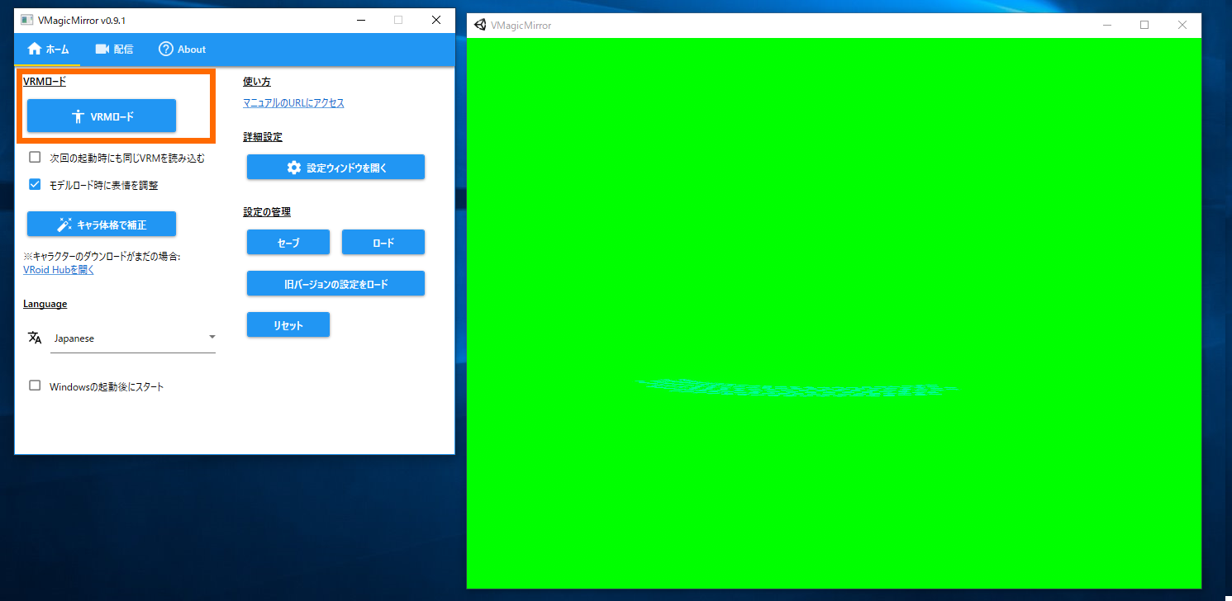This screenshot has height=601, width=1232.
Task: Open the About tab
Action: coord(182,50)
